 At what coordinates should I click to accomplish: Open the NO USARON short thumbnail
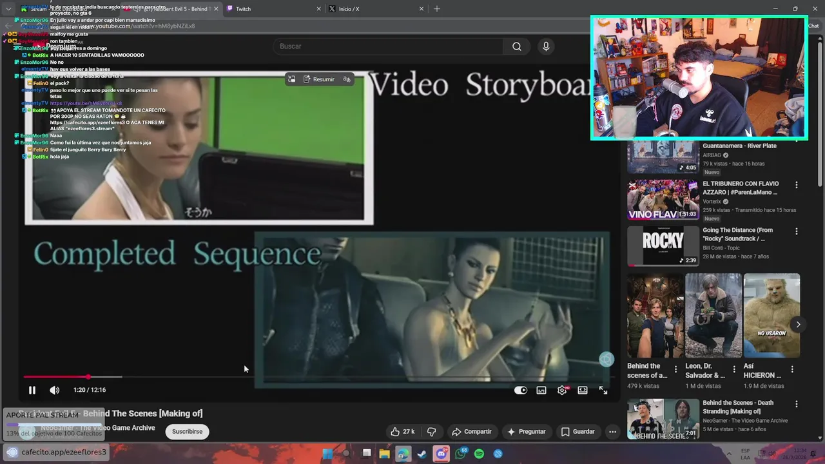point(772,316)
